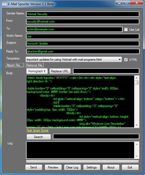The height and width of the screenshot is (175, 145).
Task: Click the Preview button
Action: click(53, 167)
